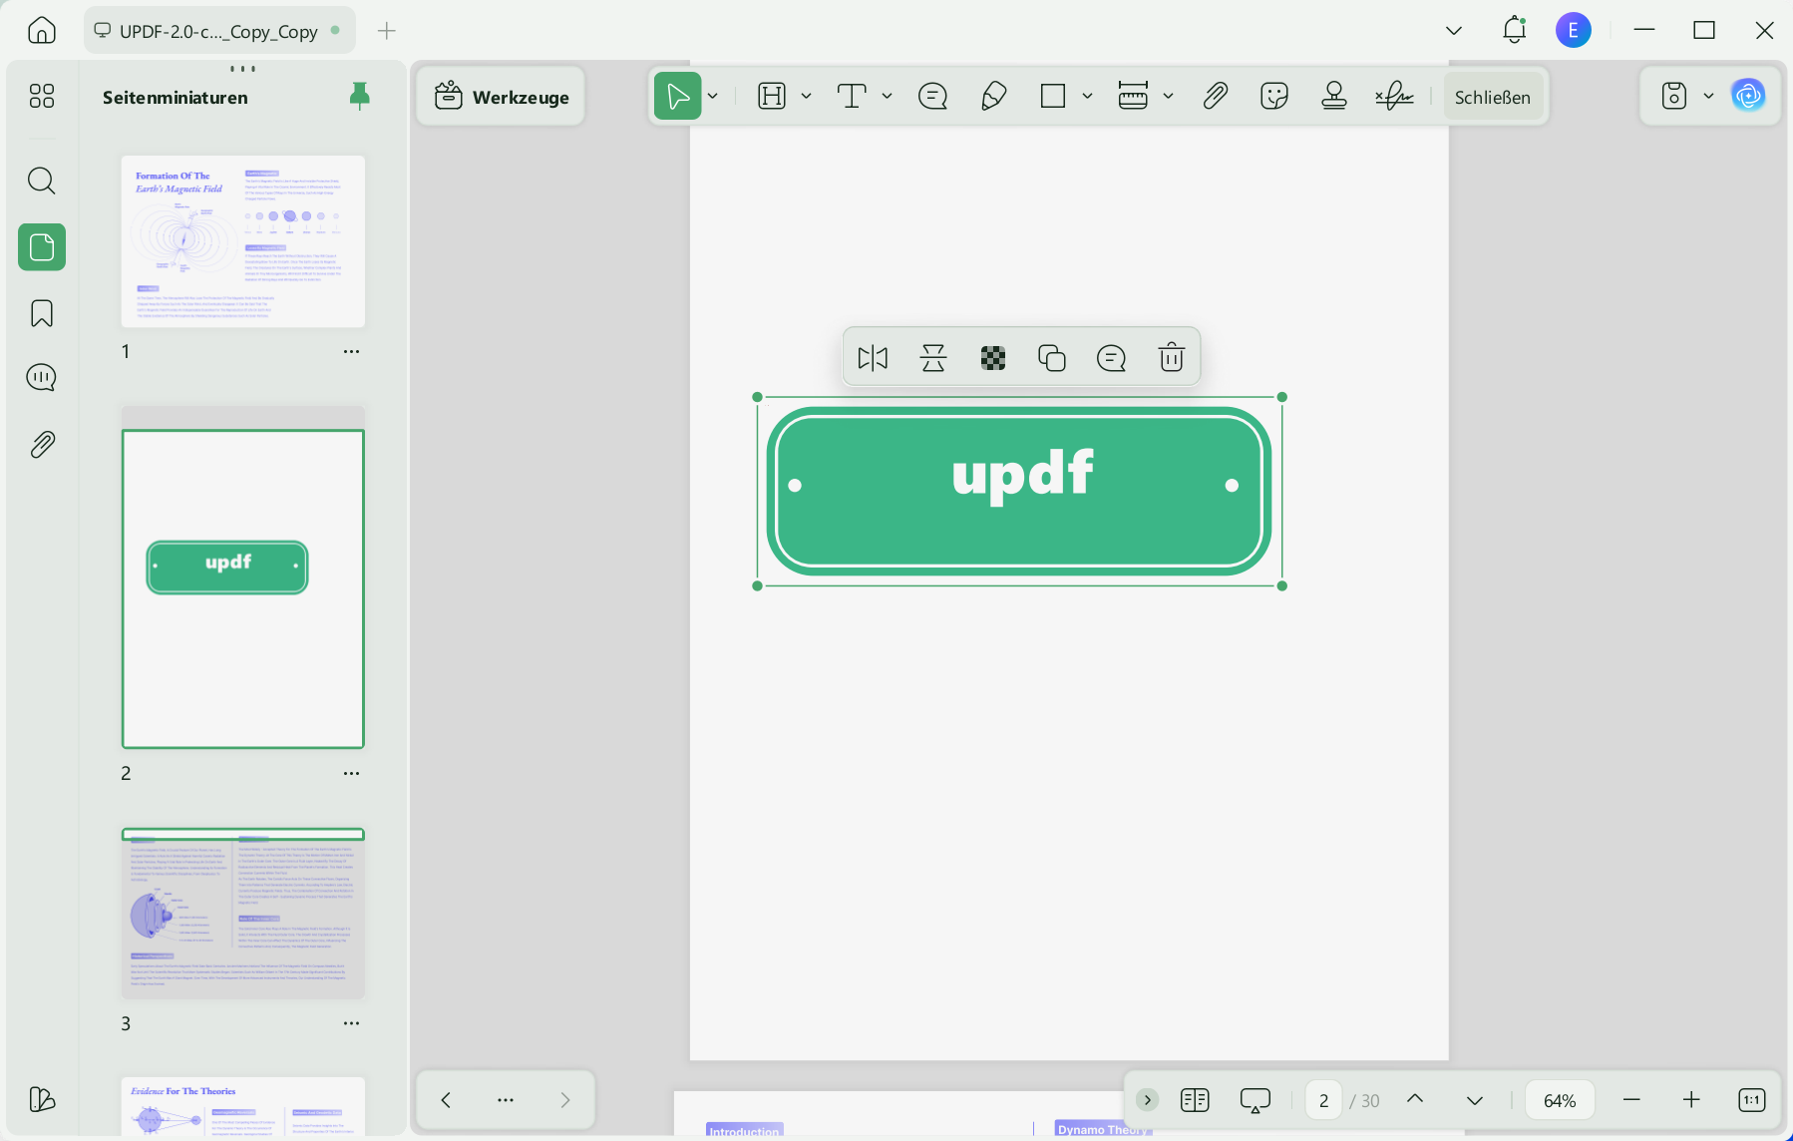Select the measurement ruler tool
The width and height of the screenshot is (1793, 1141).
click(1133, 96)
